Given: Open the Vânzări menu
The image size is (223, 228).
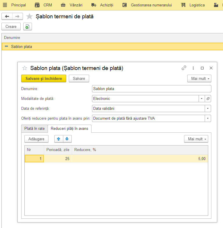Looking at the screenshot, I should pyautogui.click(x=76, y=5).
